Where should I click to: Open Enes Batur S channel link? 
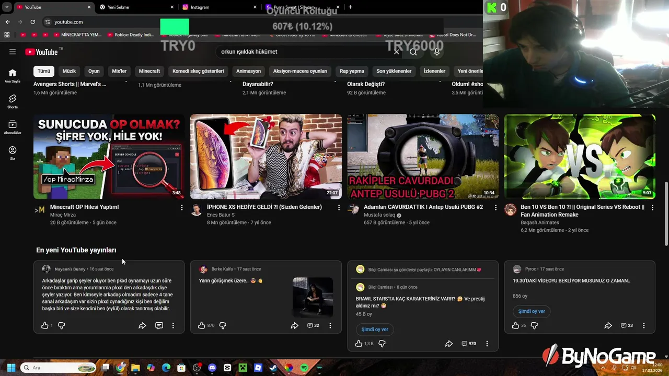pyautogui.click(x=221, y=215)
